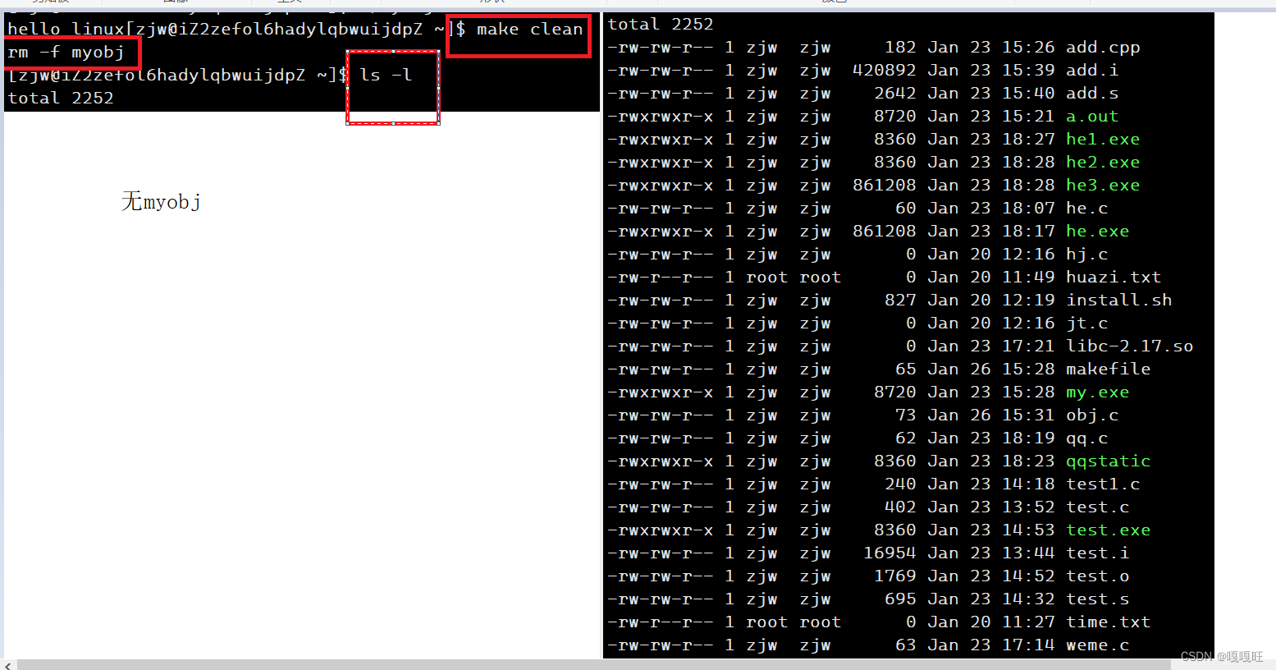Click the '无myobj' annotation text
1276x670 pixels.
(161, 202)
